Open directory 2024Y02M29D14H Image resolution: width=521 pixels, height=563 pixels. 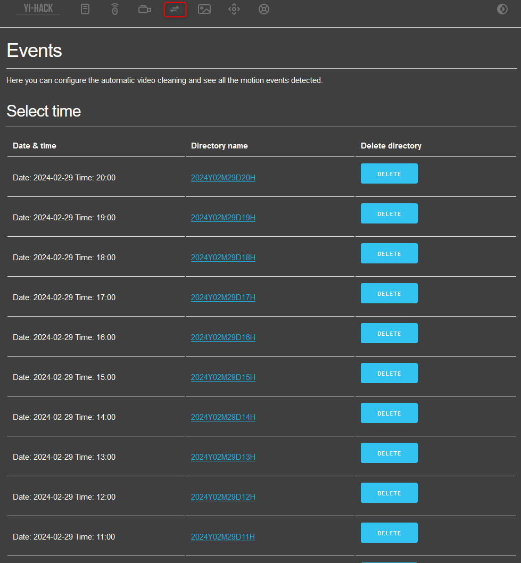(223, 417)
